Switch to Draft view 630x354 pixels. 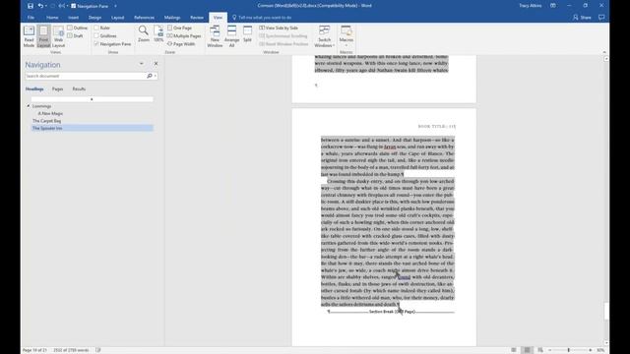coord(75,35)
